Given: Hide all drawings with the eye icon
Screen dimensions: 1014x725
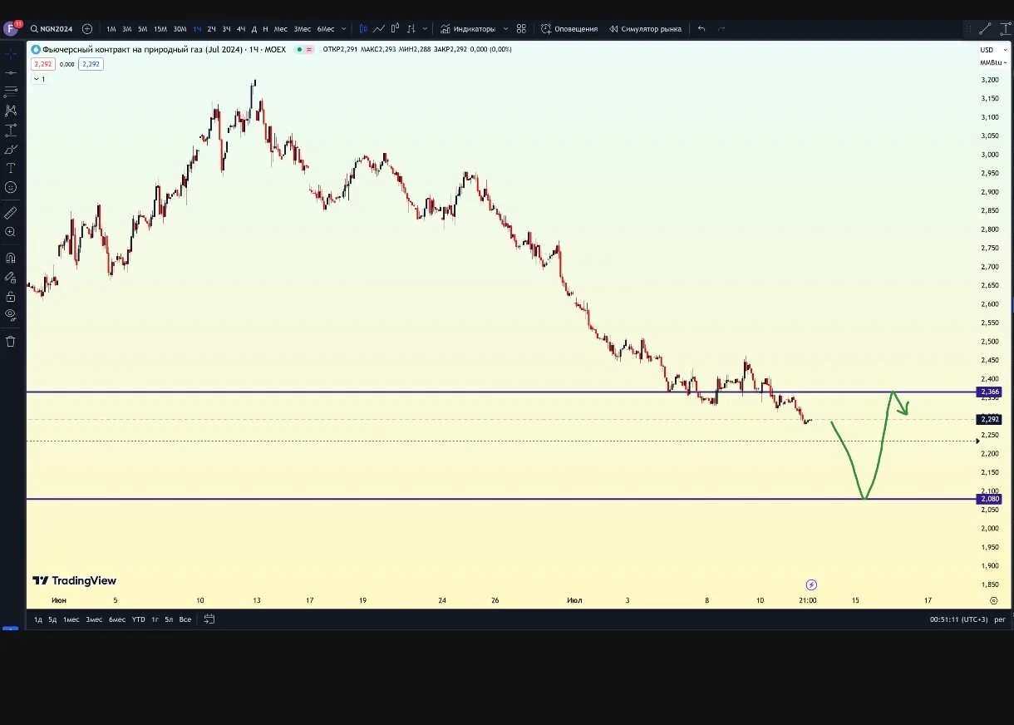Looking at the screenshot, I should [11, 314].
